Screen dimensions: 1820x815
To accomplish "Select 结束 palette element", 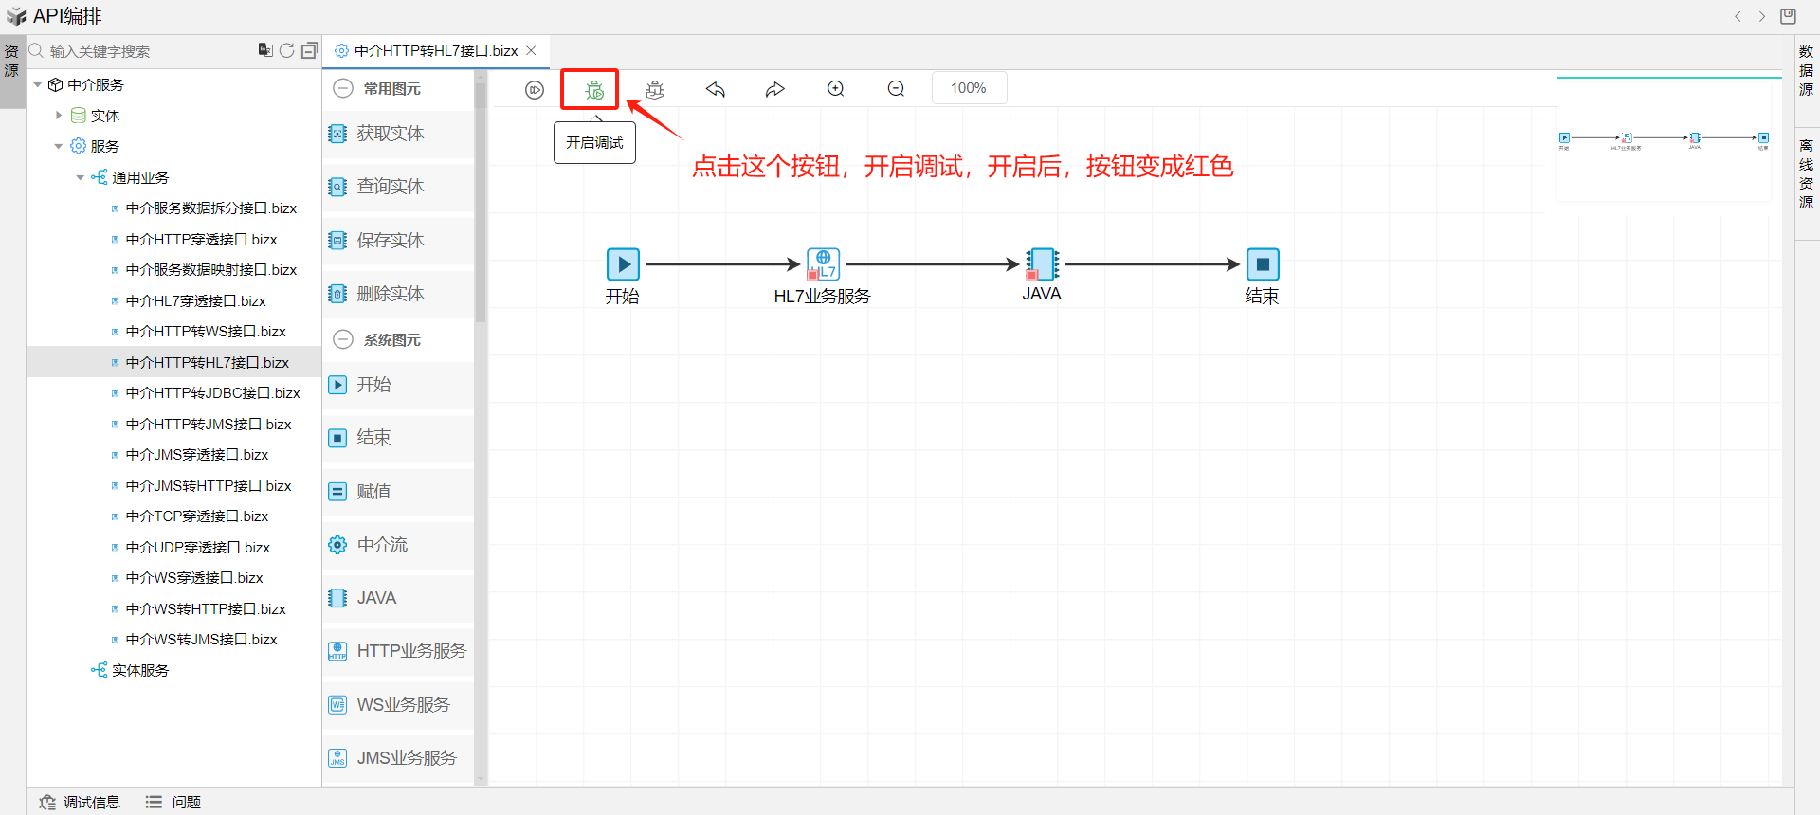I will 398,438.
